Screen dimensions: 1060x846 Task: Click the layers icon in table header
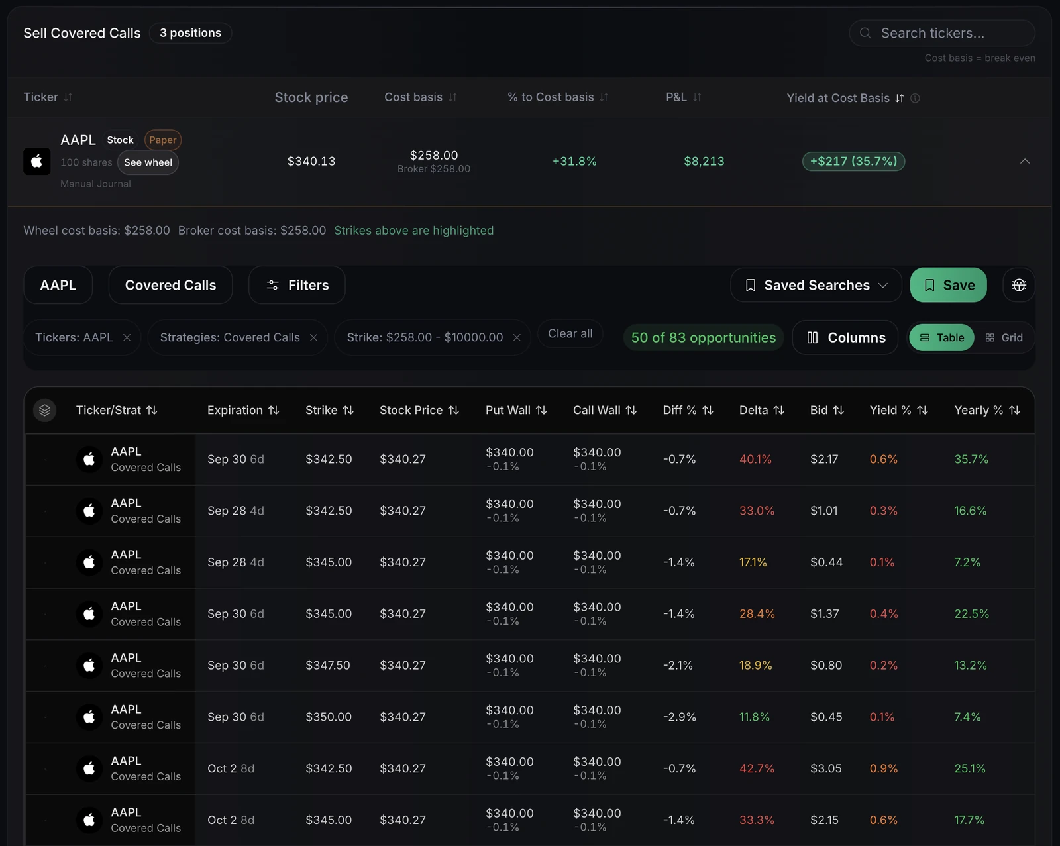[x=44, y=410]
